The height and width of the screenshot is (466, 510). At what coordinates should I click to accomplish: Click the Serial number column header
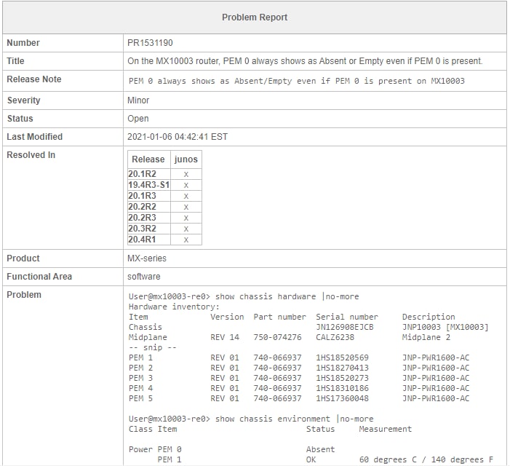coord(347,317)
